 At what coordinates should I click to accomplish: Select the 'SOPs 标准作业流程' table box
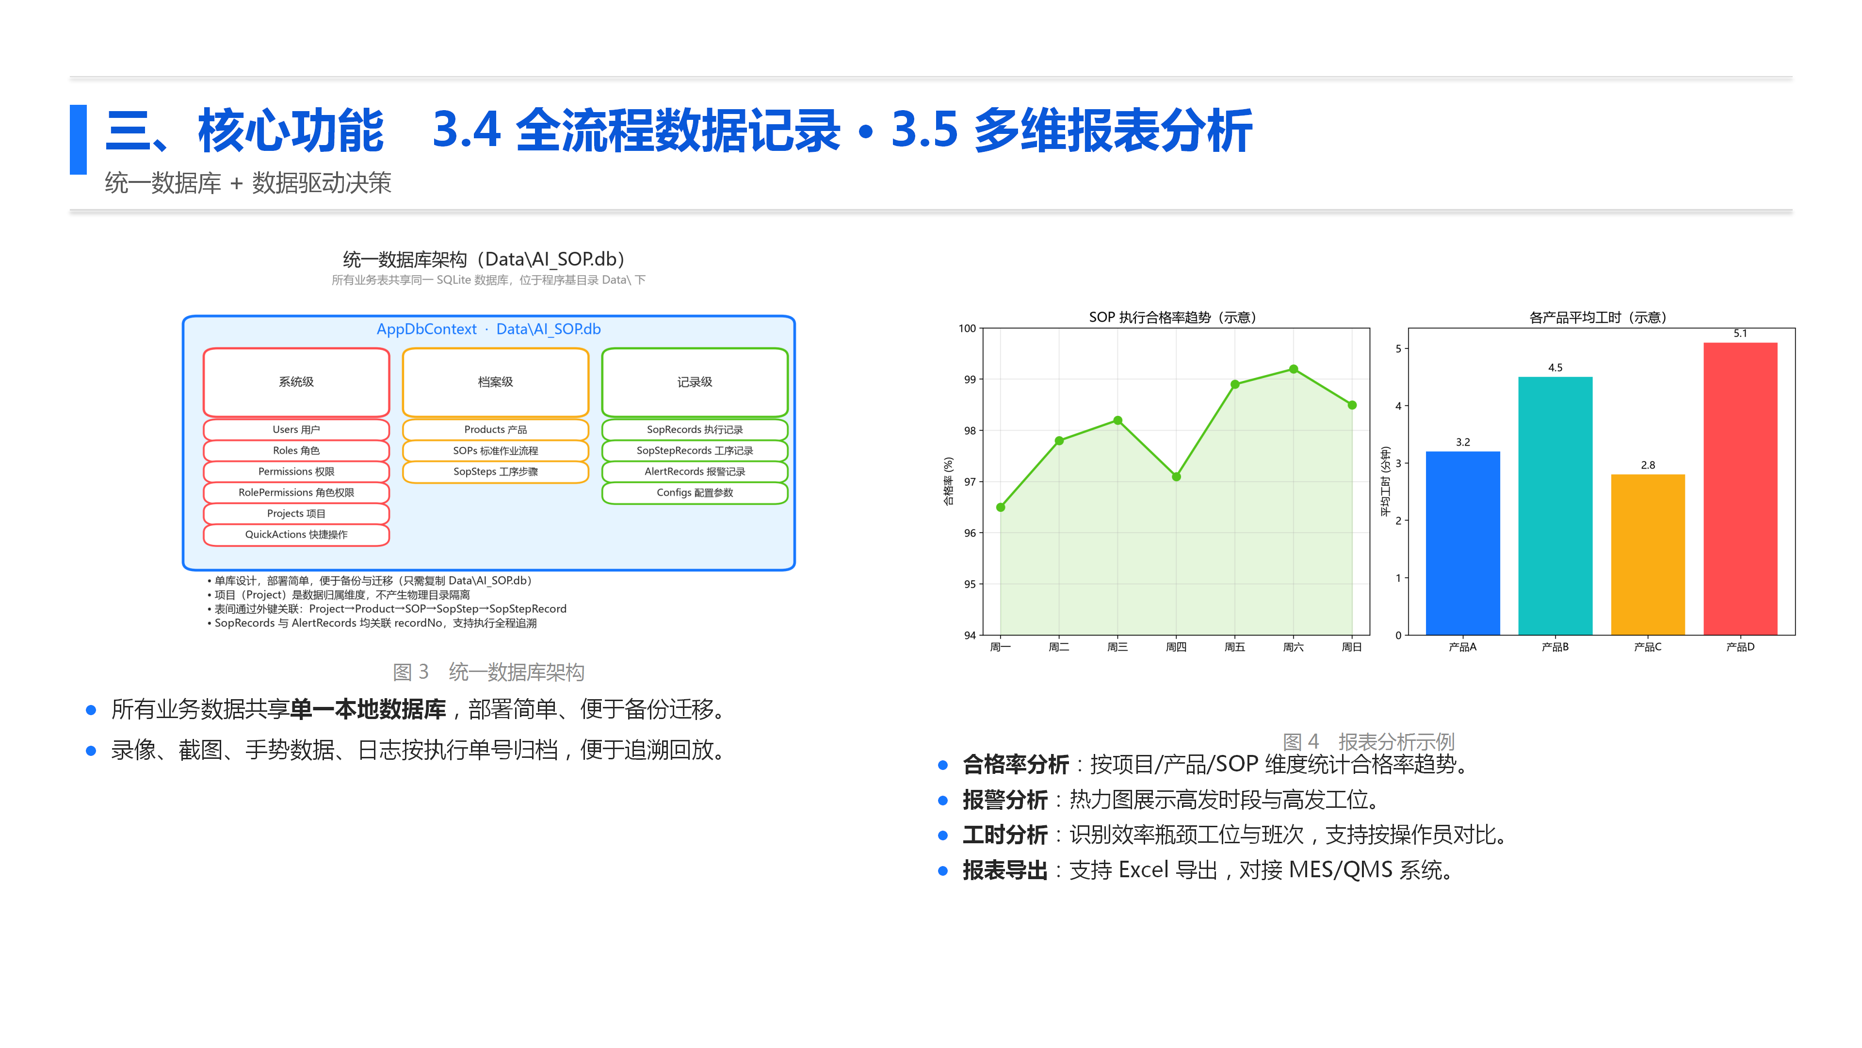point(496,451)
